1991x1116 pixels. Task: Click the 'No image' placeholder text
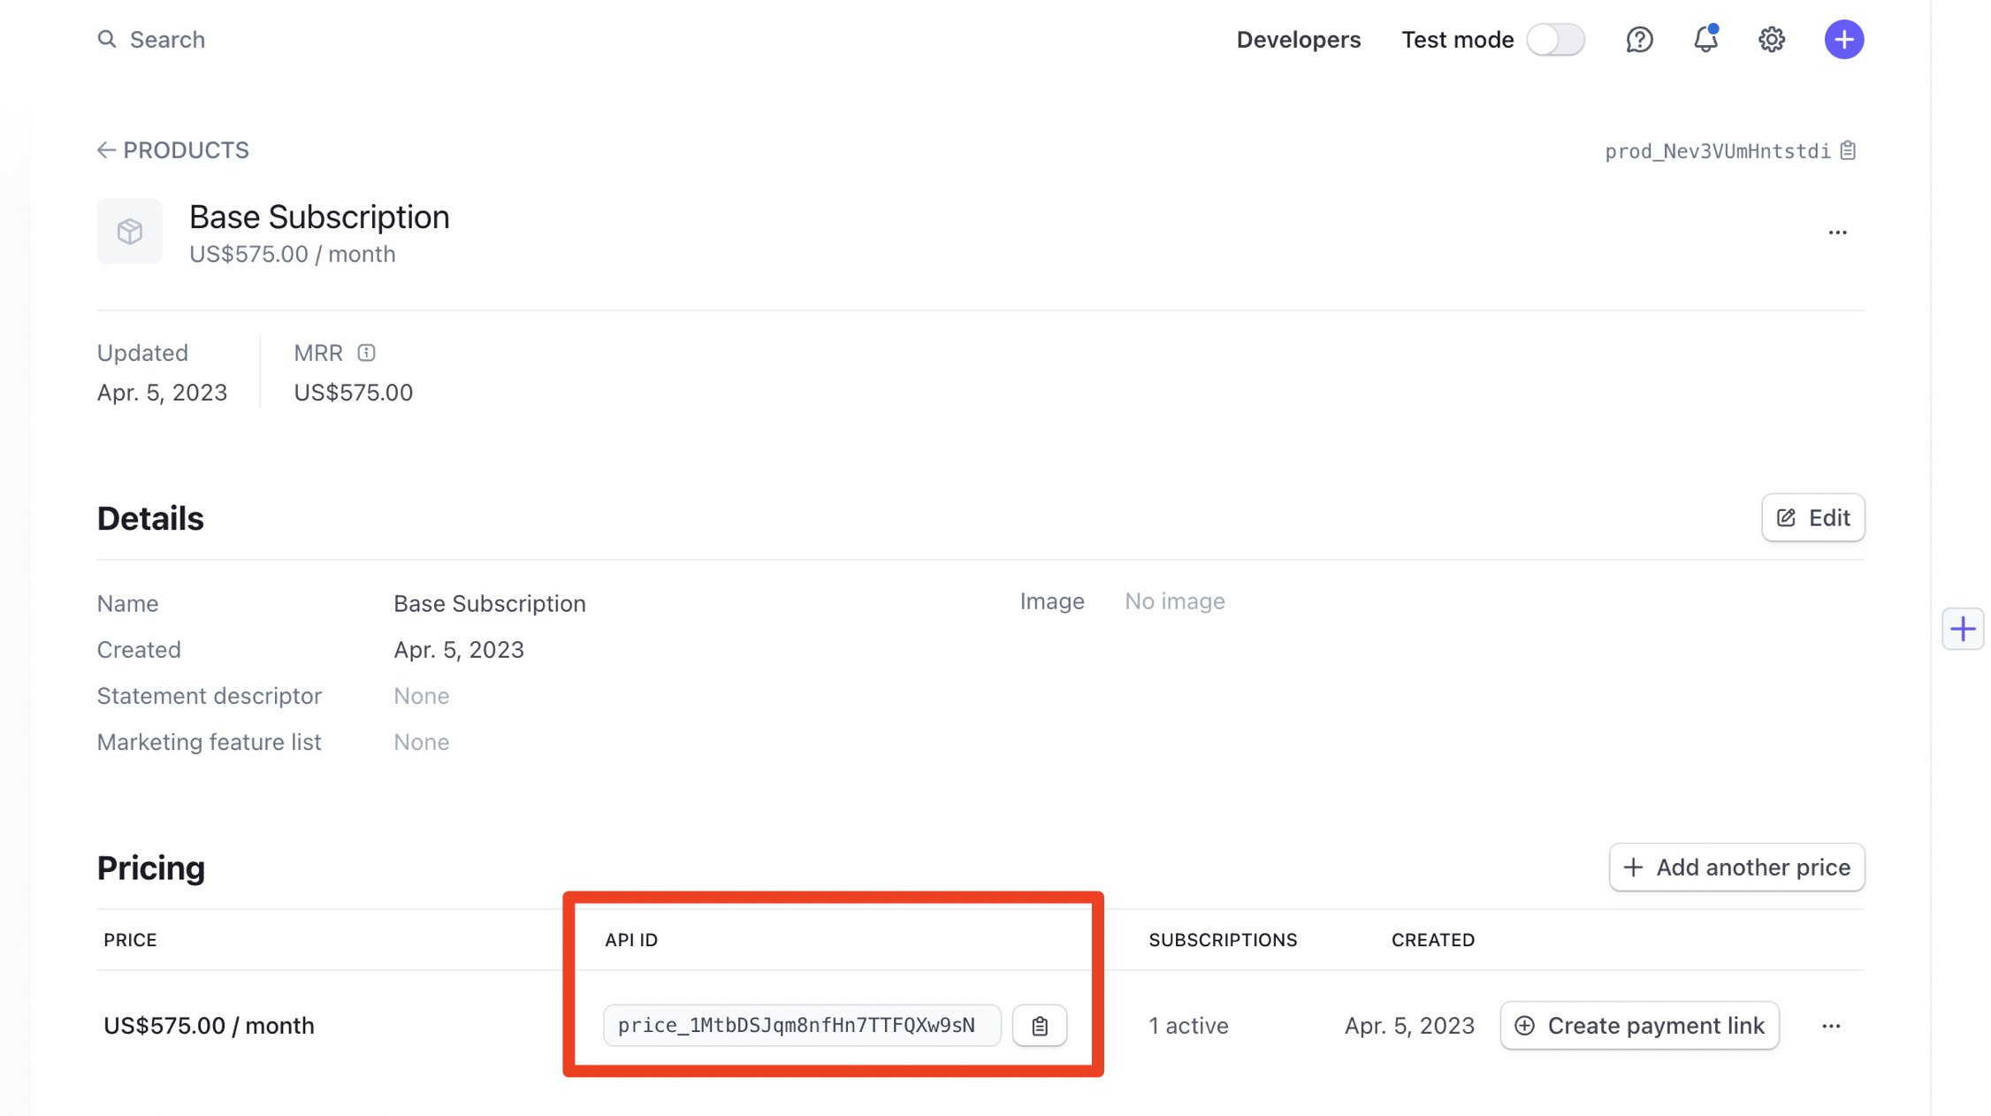click(1174, 601)
